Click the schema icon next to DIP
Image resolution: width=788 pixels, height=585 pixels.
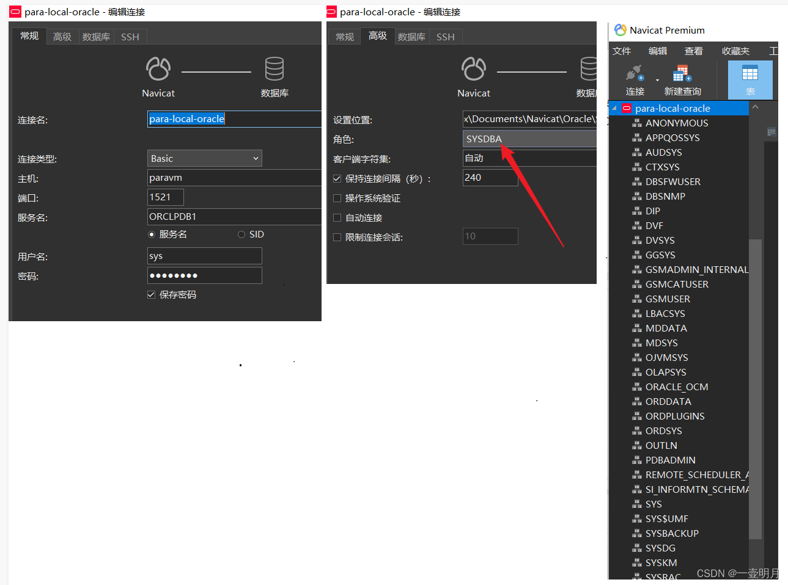637,211
